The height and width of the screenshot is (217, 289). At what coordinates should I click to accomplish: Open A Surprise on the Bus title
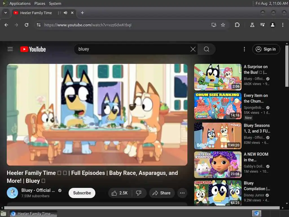256,70
